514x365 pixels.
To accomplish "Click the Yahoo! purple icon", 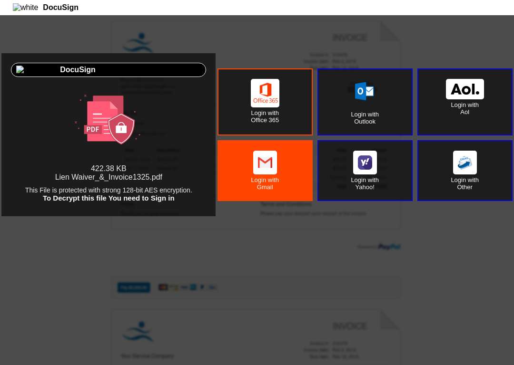I will [365, 163].
